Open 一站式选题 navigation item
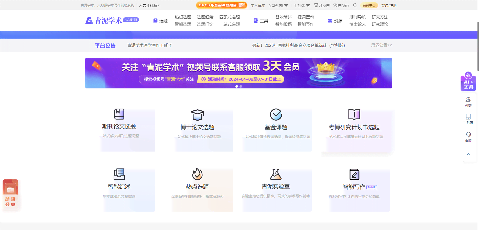 pos(230,24)
